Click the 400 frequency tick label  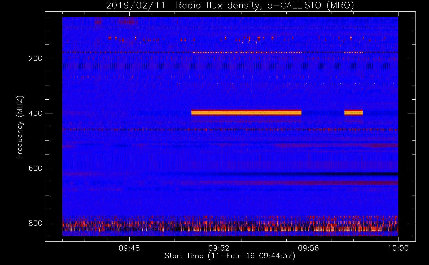pyautogui.click(x=36, y=113)
